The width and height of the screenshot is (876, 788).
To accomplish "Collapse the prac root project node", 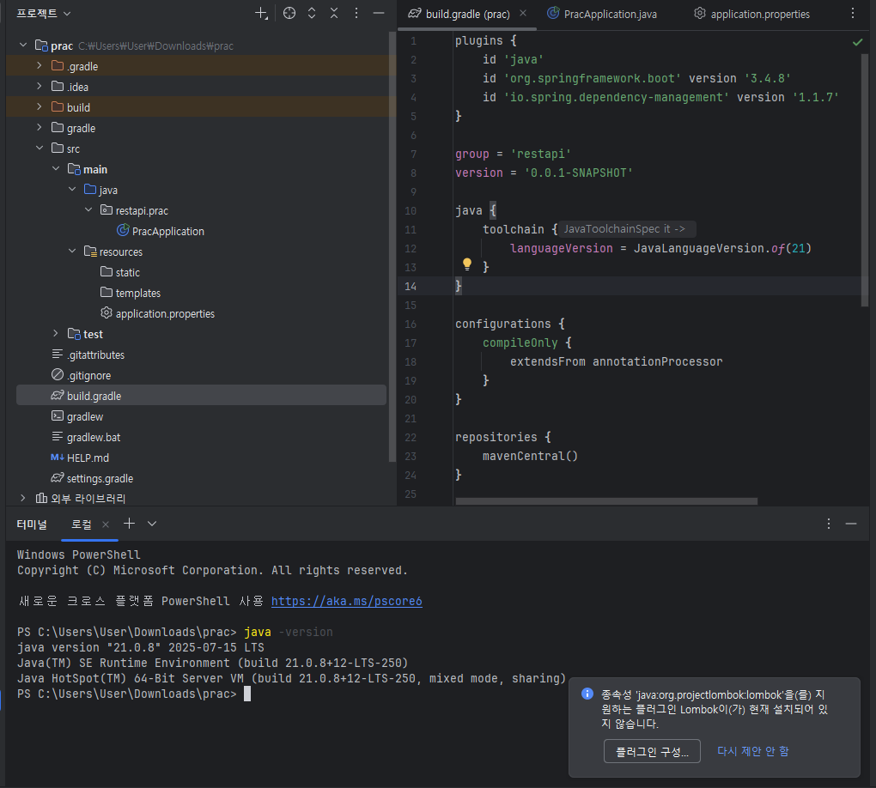I will (x=23, y=45).
